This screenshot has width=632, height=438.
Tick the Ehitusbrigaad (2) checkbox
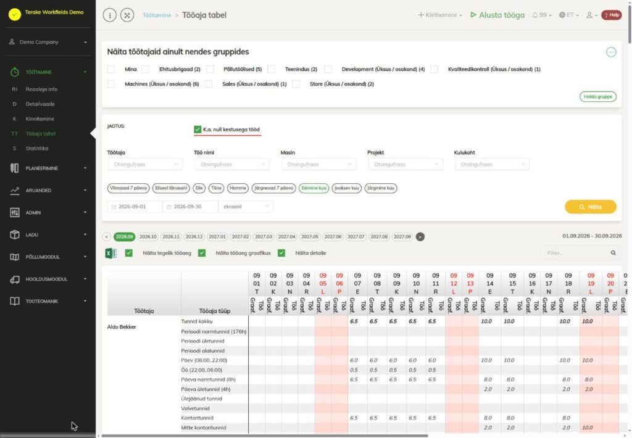coord(146,69)
